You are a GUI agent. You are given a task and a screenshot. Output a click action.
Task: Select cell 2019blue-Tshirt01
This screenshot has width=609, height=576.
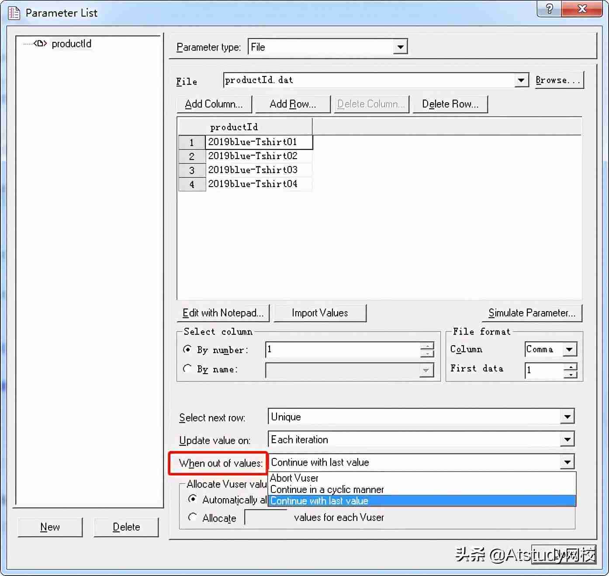(x=259, y=142)
